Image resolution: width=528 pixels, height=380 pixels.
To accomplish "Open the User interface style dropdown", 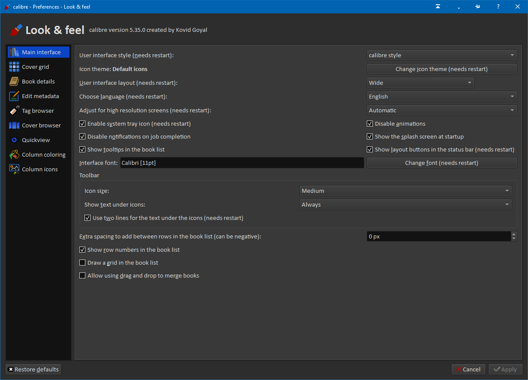I will pos(442,55).
